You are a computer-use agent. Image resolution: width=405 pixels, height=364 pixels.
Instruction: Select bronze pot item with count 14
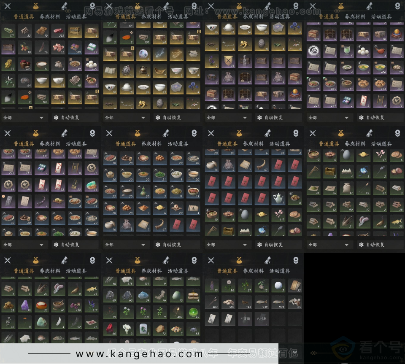click(x=143, y=71)
